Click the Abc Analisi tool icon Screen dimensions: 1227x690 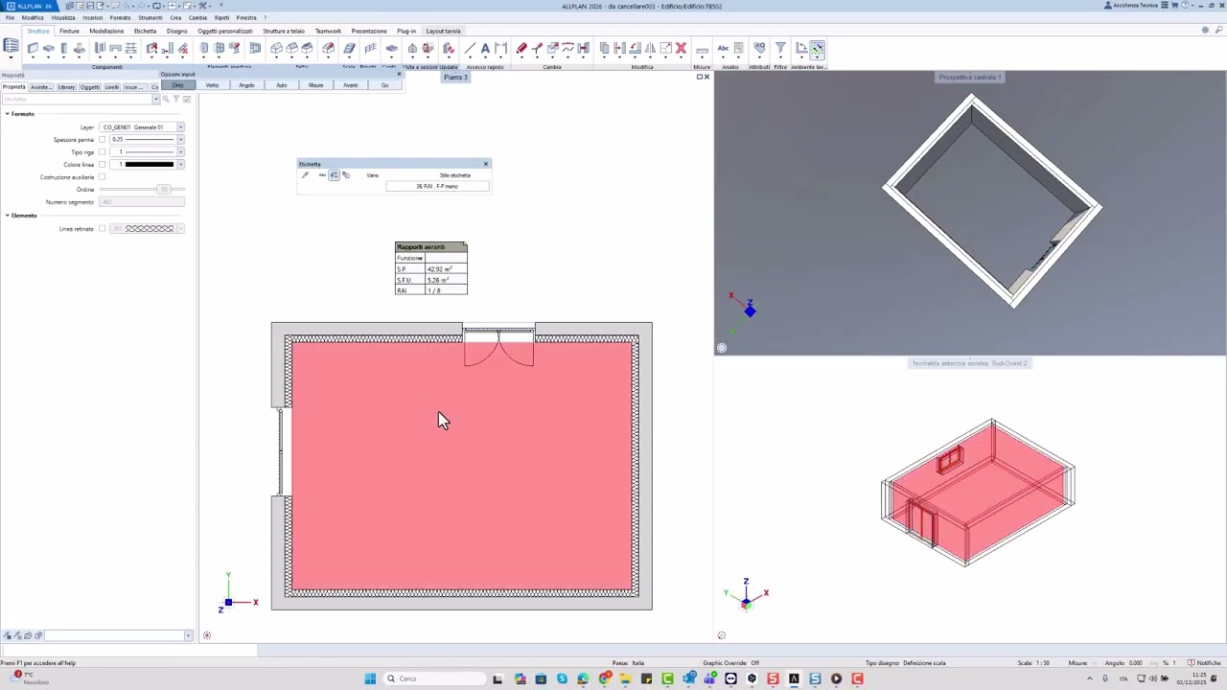723,48
